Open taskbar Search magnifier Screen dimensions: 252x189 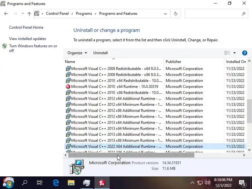[x=25, y=183]
